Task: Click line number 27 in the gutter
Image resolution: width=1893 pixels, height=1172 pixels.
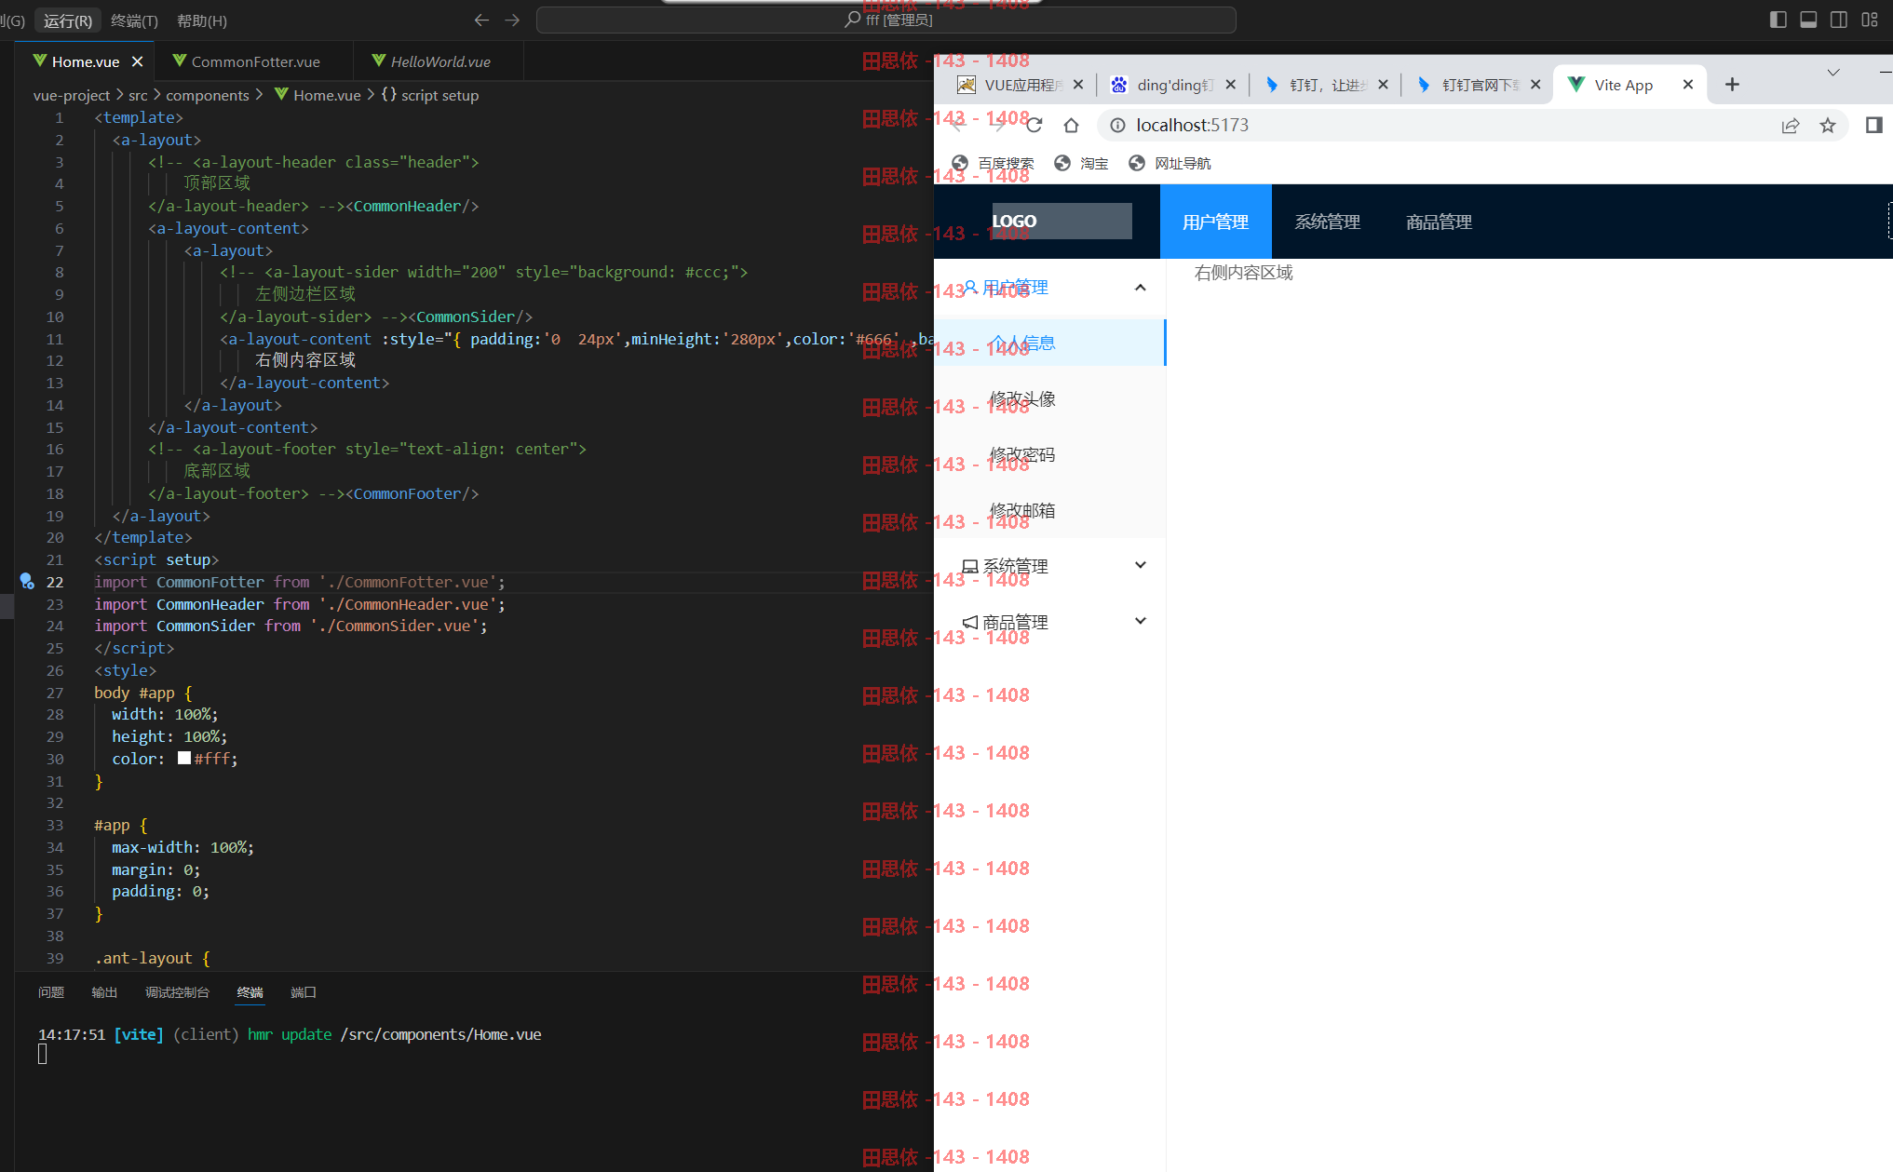Action: coord(55,693)
